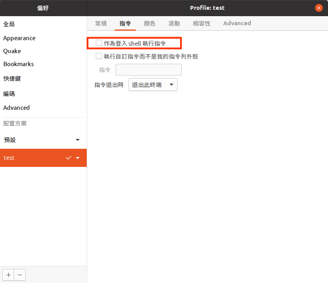Viewport: 328px width, 283px height.
Task: Click the checkmark icon on test profile
Action: 69,158
